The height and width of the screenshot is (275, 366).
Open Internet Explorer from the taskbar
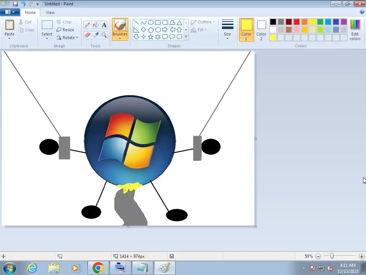point(32,268)
